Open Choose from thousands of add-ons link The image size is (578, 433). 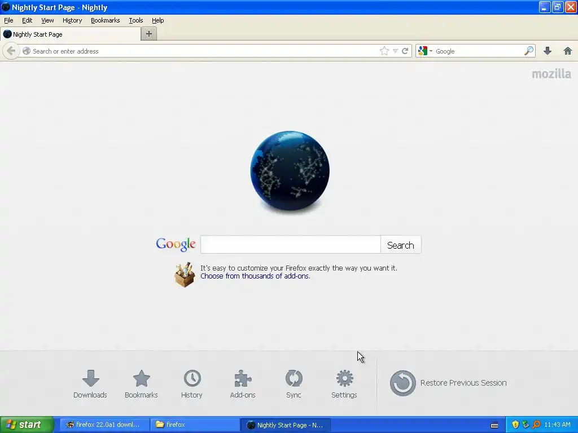(x=255, y=276)
